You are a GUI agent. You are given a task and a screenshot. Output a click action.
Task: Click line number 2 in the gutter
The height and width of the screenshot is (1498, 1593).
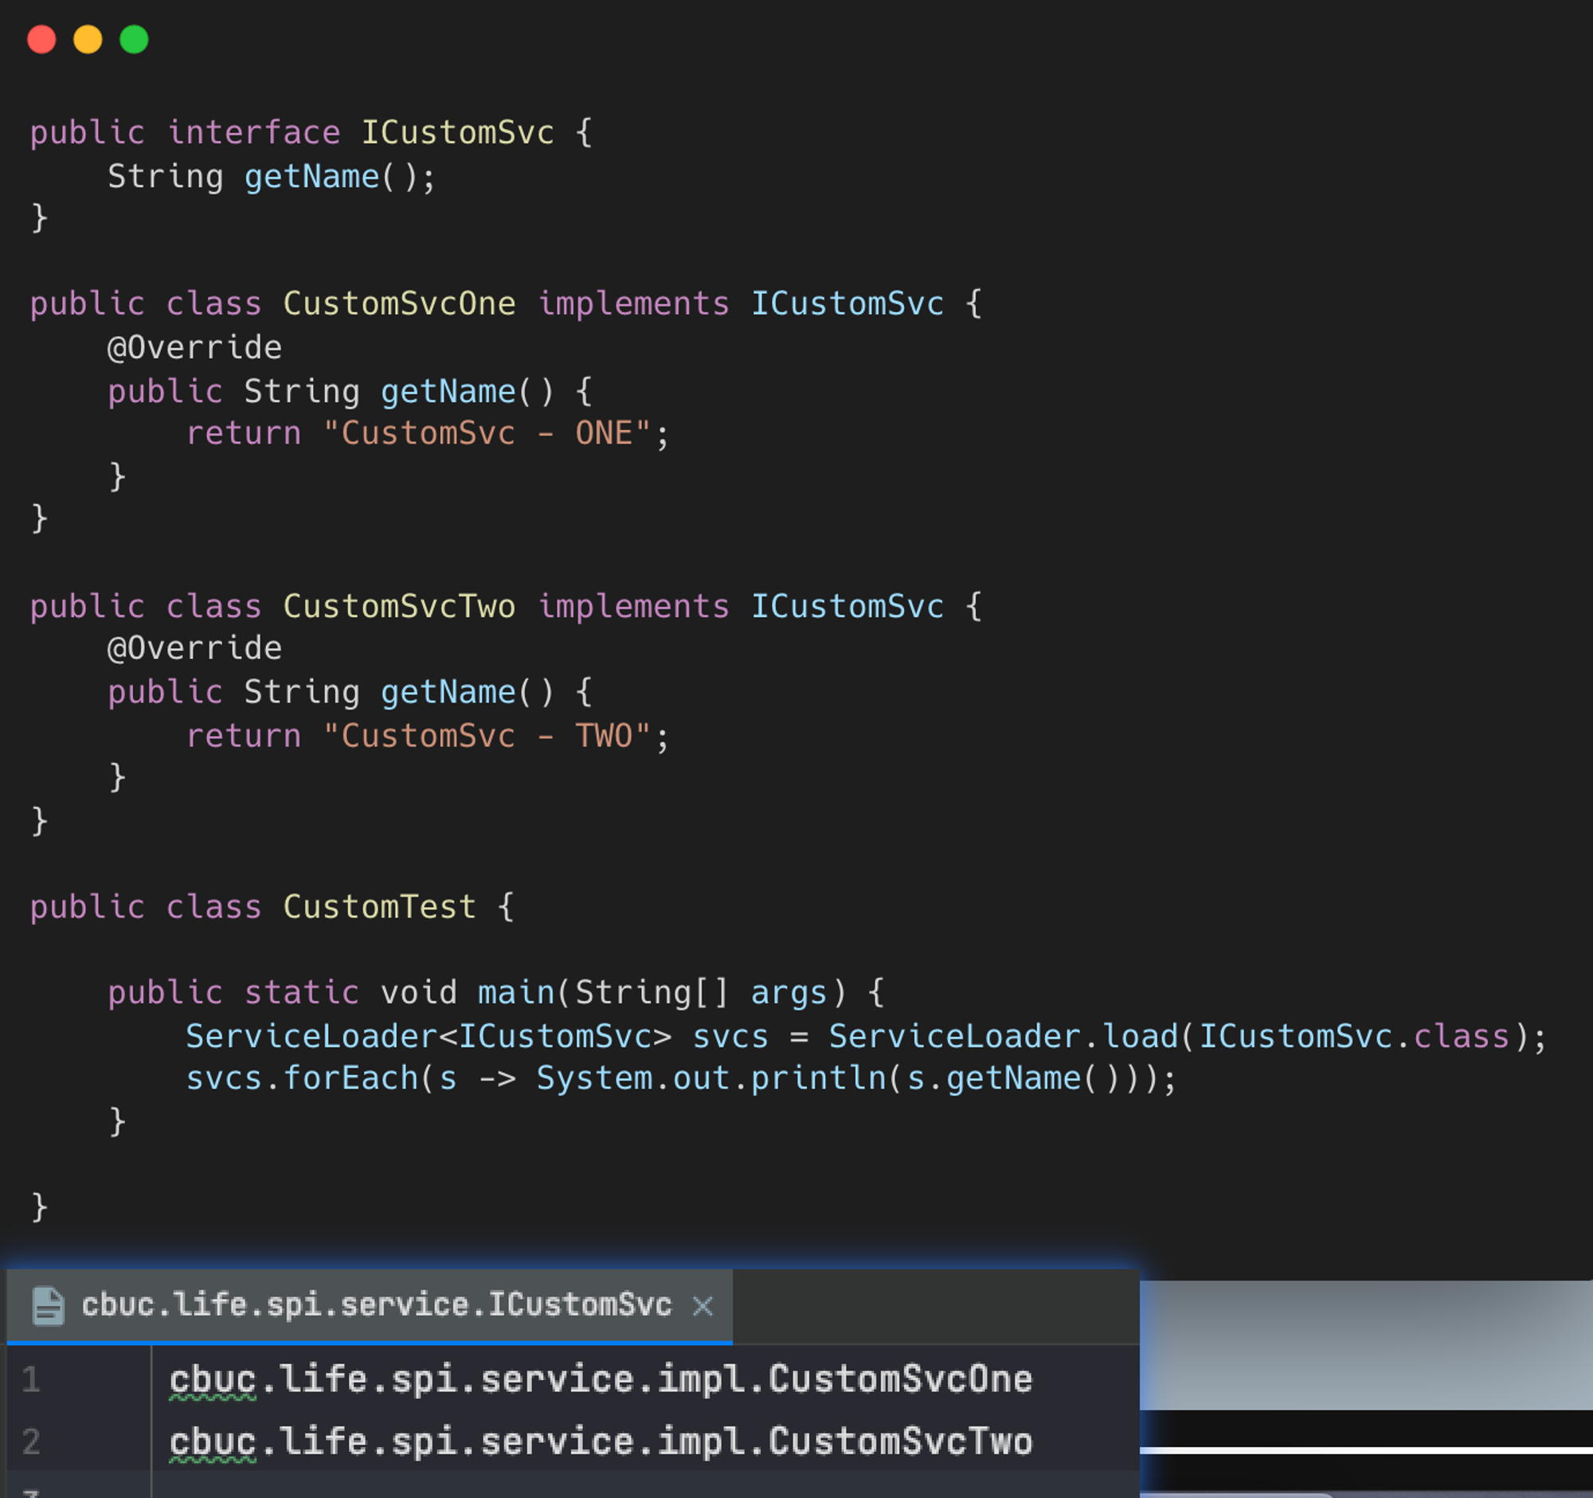point(31,1442)
